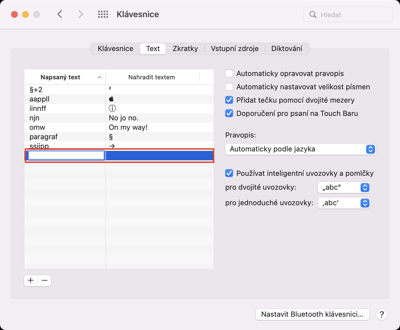This screenshot has width=400, height=330.
Task: Open the single quotes style dropdown
Action: [x=344, y=203]
